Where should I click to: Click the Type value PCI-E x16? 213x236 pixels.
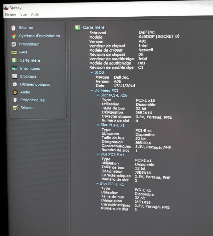(x=145, y=100)
